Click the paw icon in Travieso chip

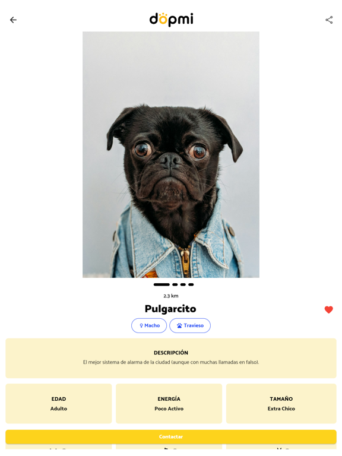click(x=179, y=326)
